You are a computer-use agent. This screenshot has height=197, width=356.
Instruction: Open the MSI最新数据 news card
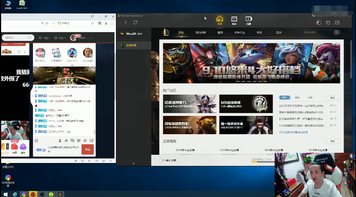pyautogui.click(x=246, y=104)
